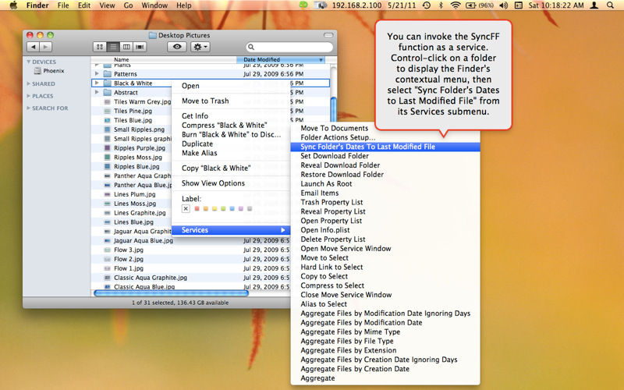Collapse the DEVICES sidebar section
624x390 pixels.
coord(29,62)
